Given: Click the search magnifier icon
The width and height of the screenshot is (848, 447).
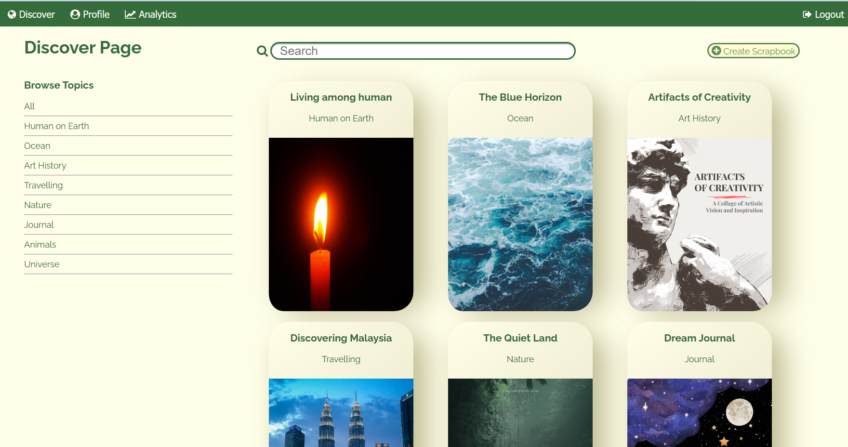Looking at the screenshot, I should click(x=262, y=51).
